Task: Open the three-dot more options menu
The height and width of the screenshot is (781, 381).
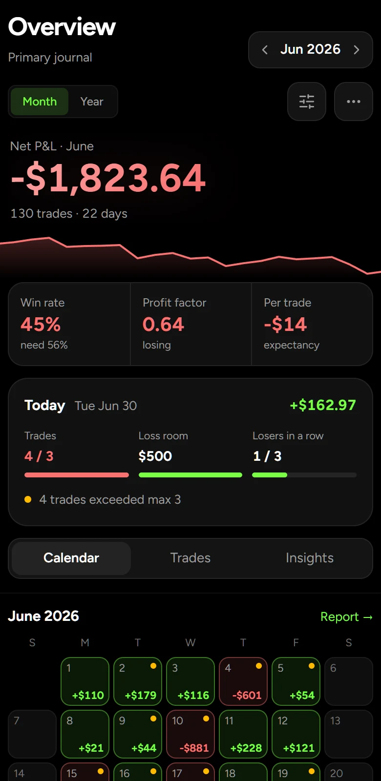Action: pos(354,102)
